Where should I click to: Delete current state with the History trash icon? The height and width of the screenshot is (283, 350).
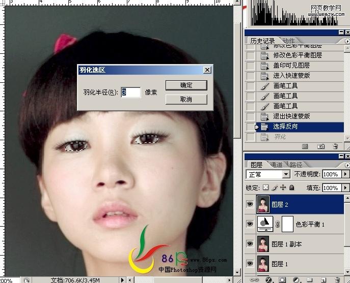tap(335, 146)
